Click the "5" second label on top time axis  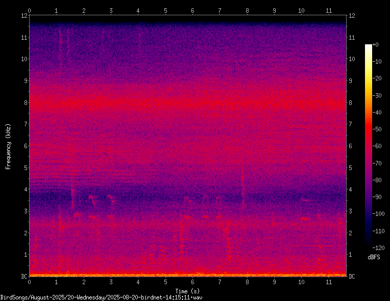(x=165, y=10)
